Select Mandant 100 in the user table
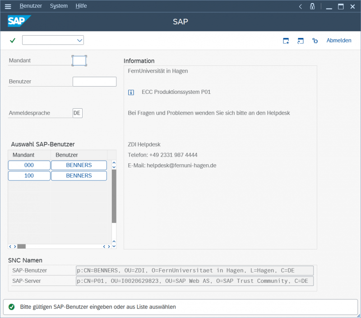 pyautogui.click(x=29, y=176)
